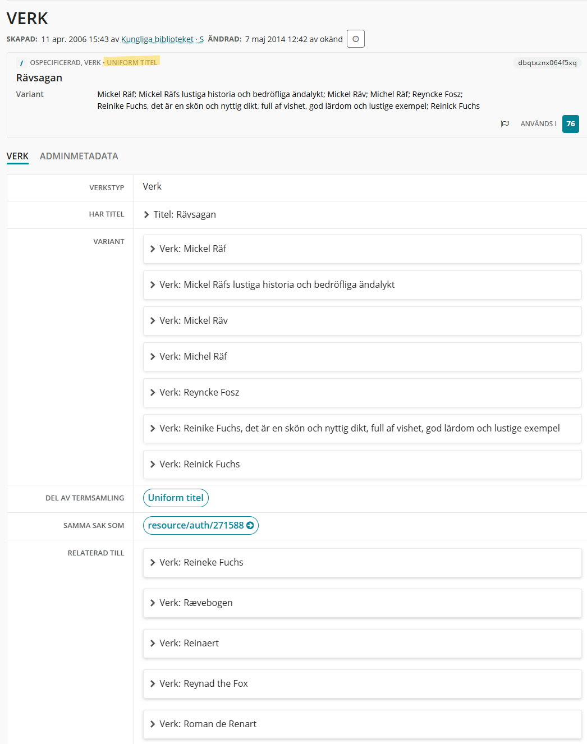Click the flag icon beside ANVÄNDS I

[505, 124]
